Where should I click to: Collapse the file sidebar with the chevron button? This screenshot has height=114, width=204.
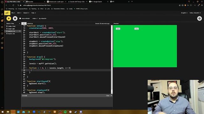tap(24, 23)
